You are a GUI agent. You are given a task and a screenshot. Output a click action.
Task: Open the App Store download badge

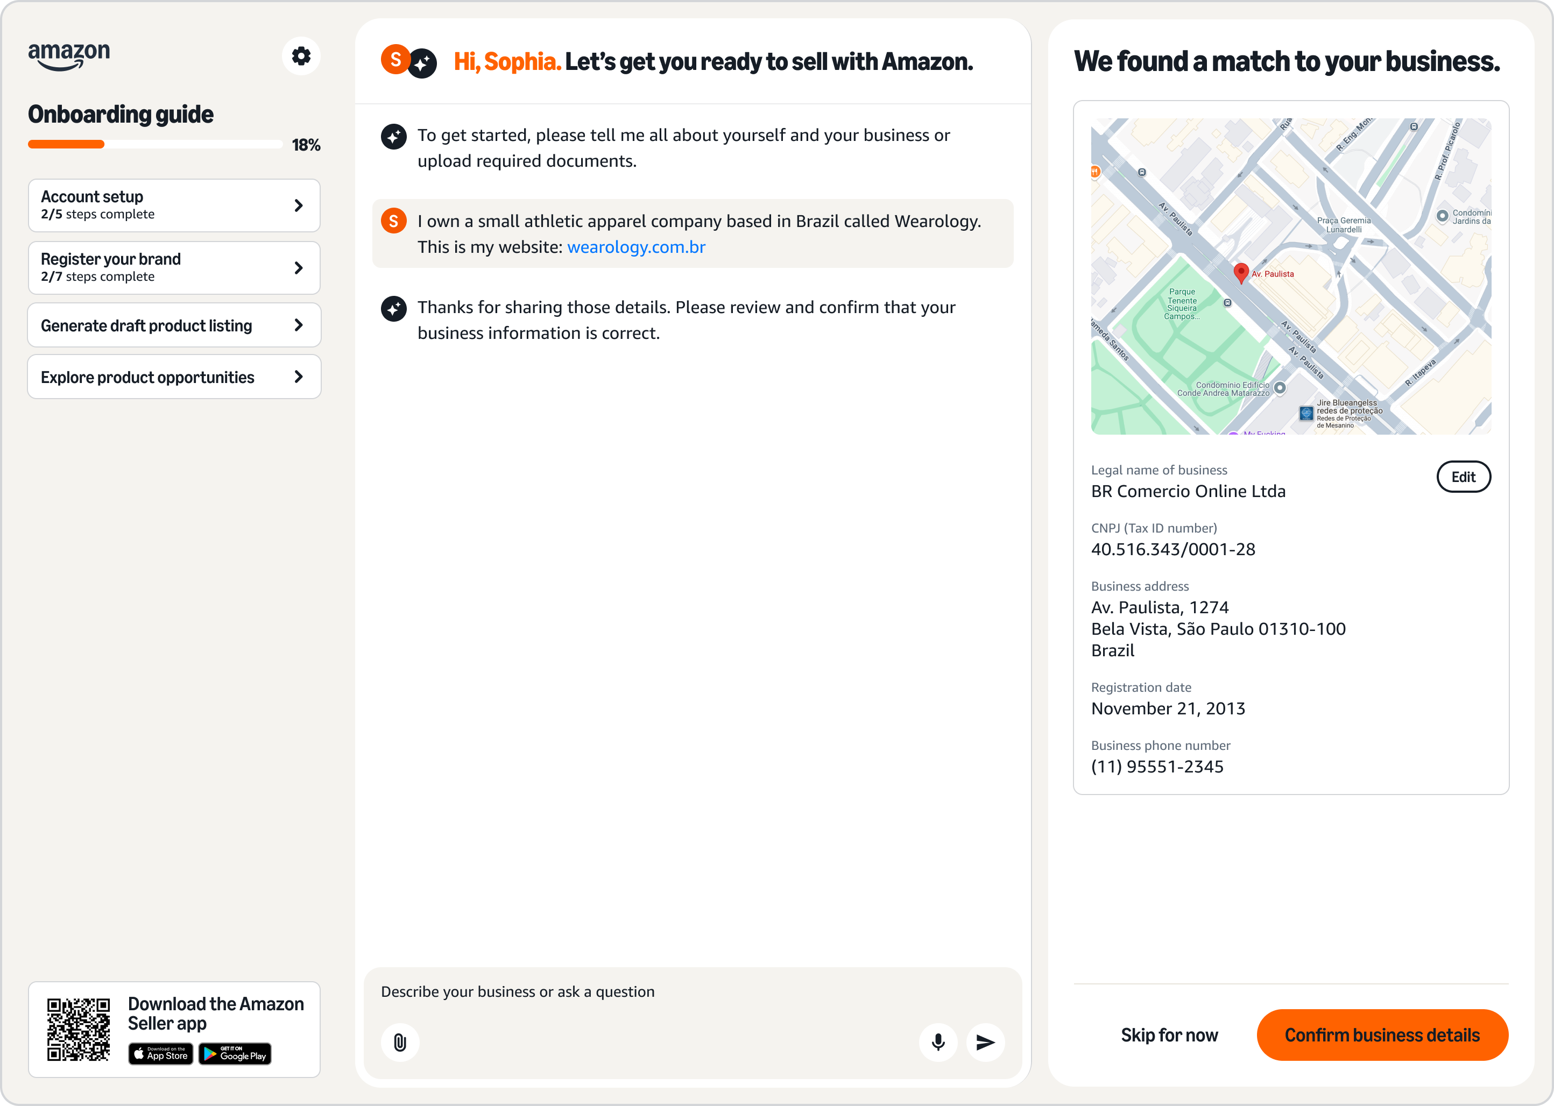160,1054
